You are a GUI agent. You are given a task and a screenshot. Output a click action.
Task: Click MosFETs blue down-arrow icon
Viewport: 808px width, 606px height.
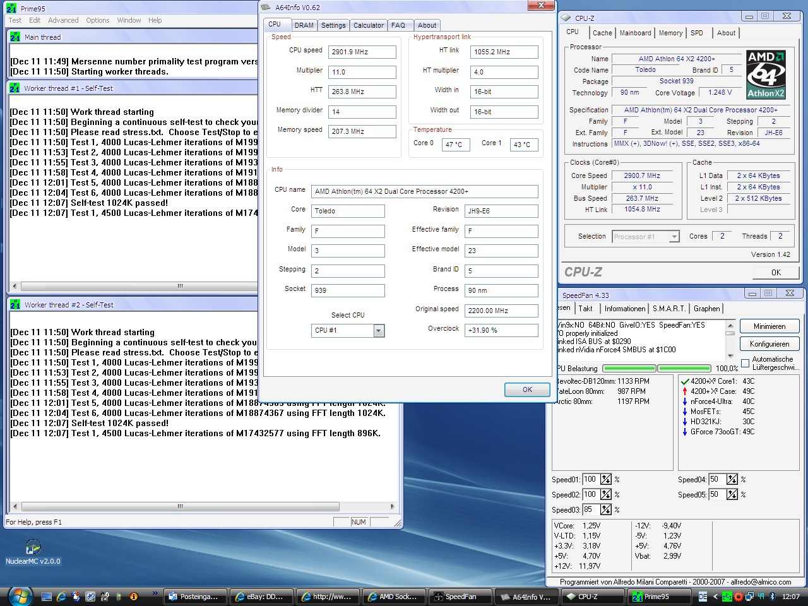click(685, 412)
